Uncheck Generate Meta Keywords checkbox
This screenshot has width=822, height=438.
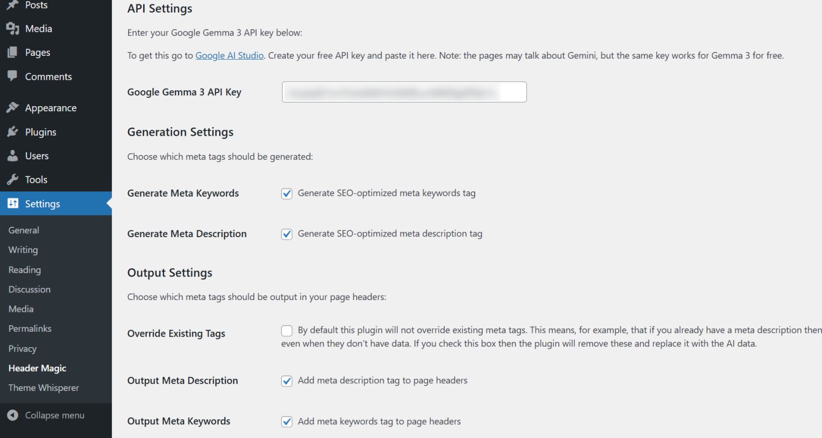287,193
